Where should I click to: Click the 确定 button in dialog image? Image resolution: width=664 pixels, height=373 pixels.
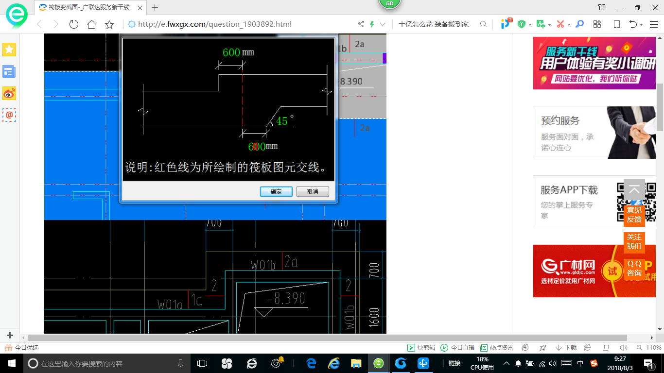(x=276, y=191)
